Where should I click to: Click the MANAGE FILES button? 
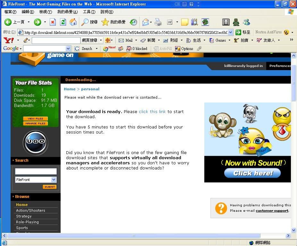click(35, 123)
